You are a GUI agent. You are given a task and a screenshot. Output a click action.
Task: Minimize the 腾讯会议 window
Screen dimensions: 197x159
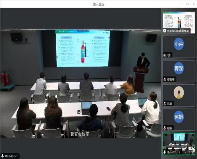pos(182,4)
